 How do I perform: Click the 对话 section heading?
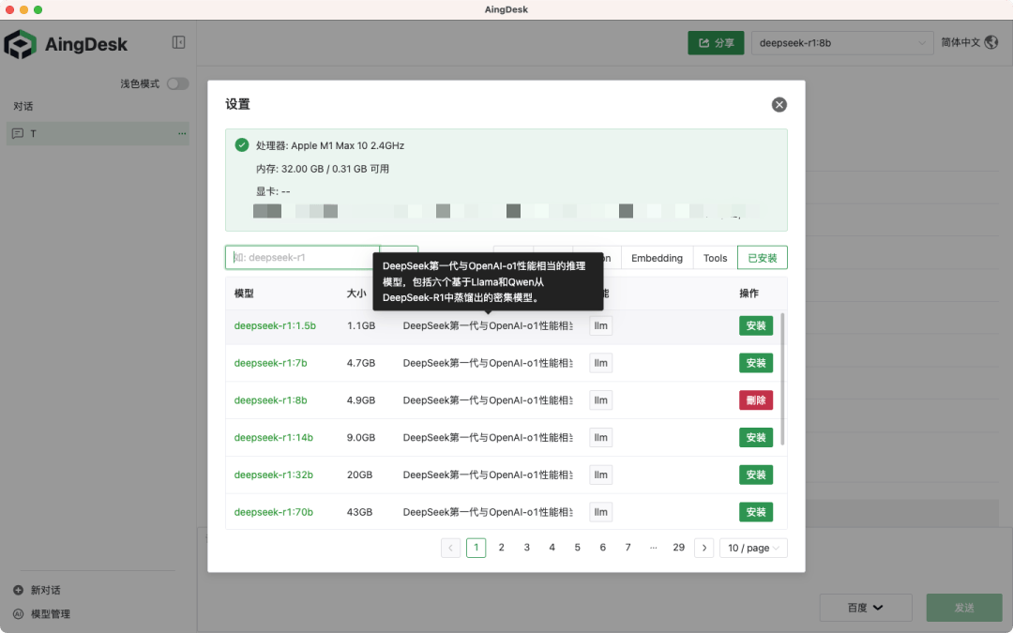23,106
